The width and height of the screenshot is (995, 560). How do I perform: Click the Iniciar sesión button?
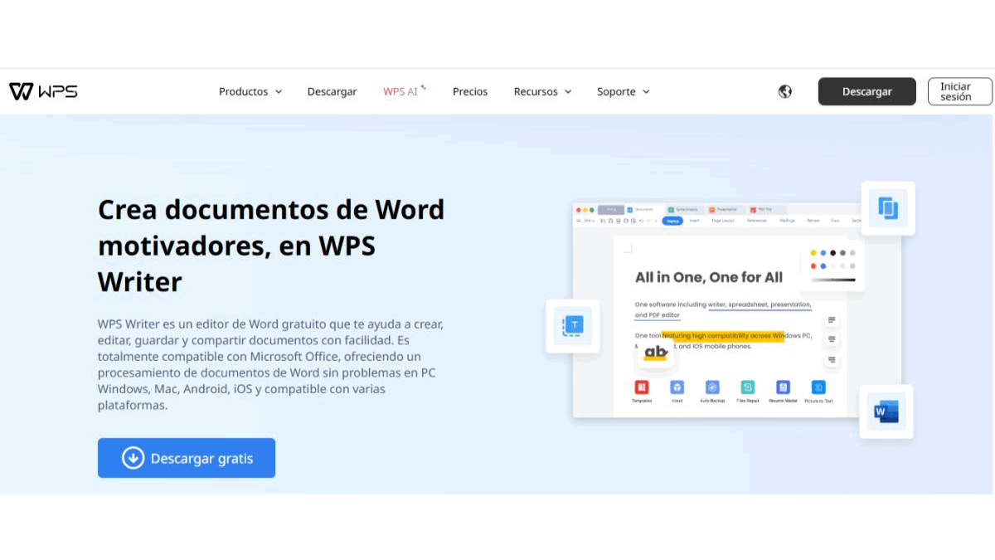click(959, 91)
